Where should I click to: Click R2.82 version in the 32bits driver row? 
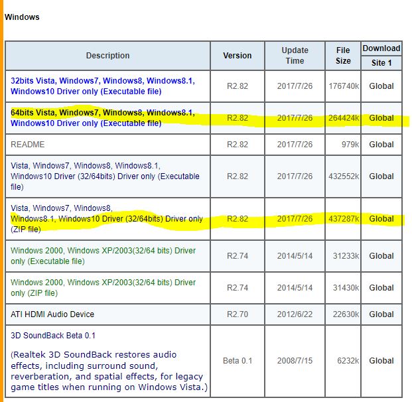pyautogui.click(x=238, y=86)
